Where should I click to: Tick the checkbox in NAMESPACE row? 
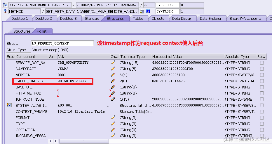tap(262, 69)
